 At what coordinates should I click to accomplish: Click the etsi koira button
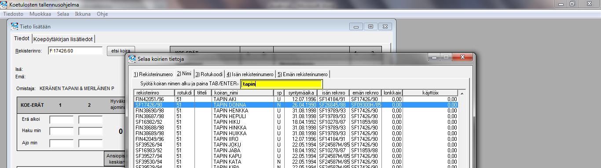[x=121, y=51]
